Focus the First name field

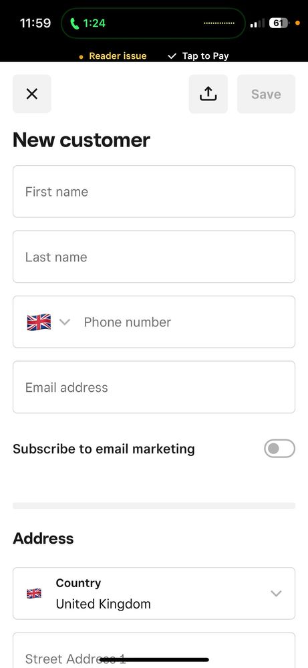click(154, 192)
